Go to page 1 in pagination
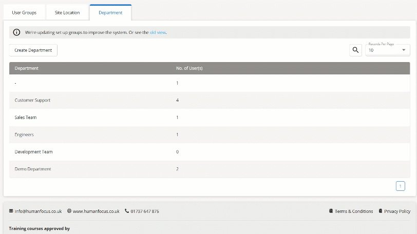The image size is (417, 234). (x=400, y=186)
